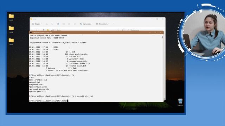Open the three-dots more options menu
Viewport: 225px width, 126px height.
click(114, 24)
